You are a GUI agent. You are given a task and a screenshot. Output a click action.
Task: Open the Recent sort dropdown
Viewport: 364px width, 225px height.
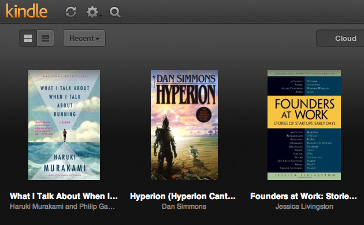(x=84, y=38)
